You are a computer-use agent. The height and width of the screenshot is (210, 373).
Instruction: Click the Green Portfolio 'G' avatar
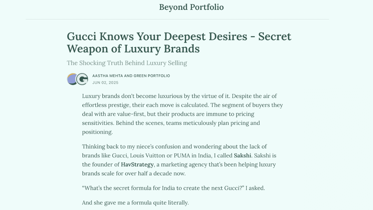(82, 79)
